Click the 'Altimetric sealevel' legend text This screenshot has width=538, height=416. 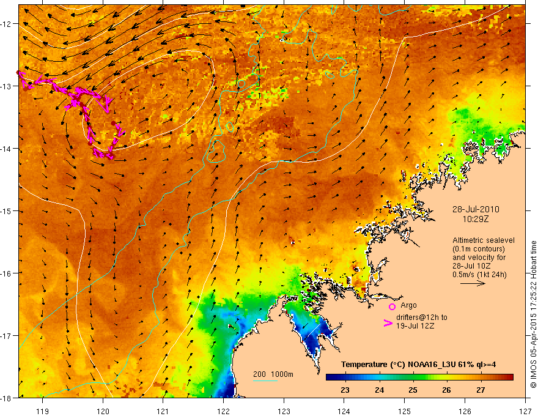coord(484,240)
